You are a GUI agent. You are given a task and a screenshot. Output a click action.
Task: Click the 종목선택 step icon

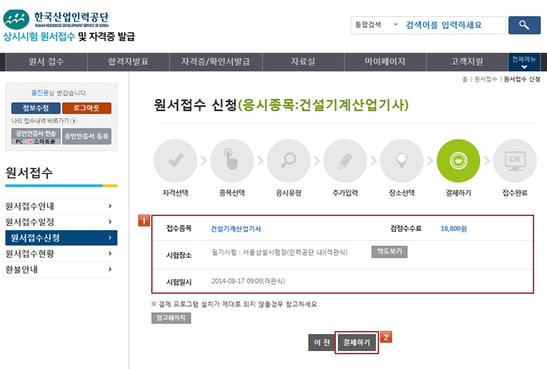[232, 161]
